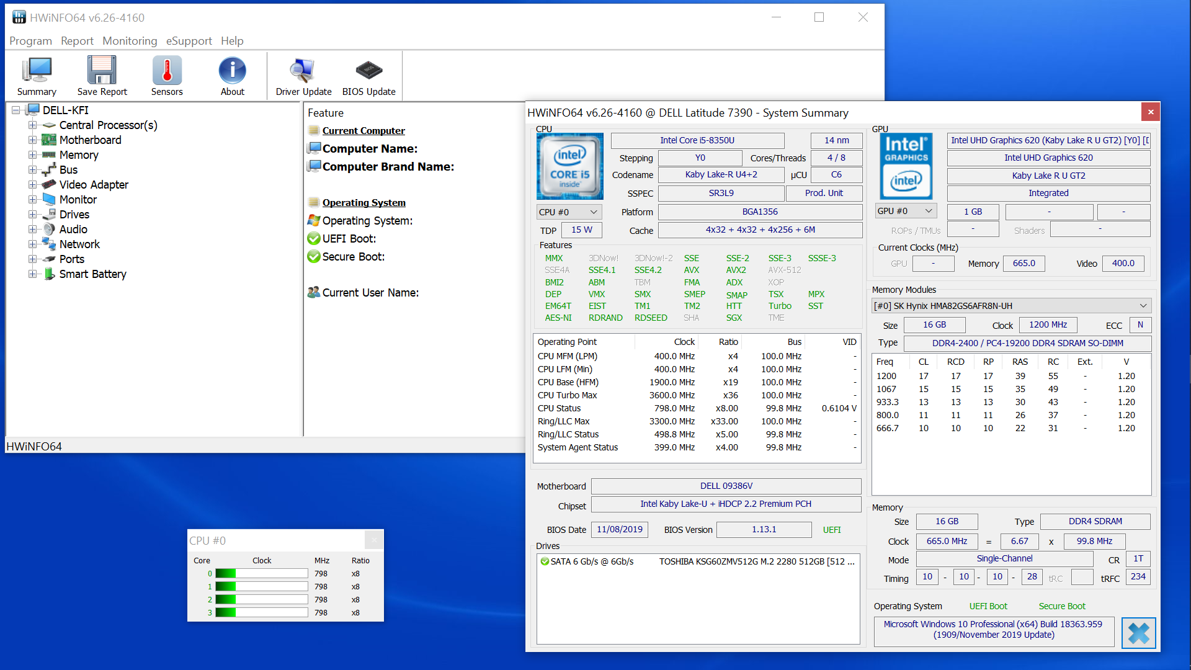Click the blue X close icon in summary
Screen dimensions: 1191x670
pos(1138,633)
